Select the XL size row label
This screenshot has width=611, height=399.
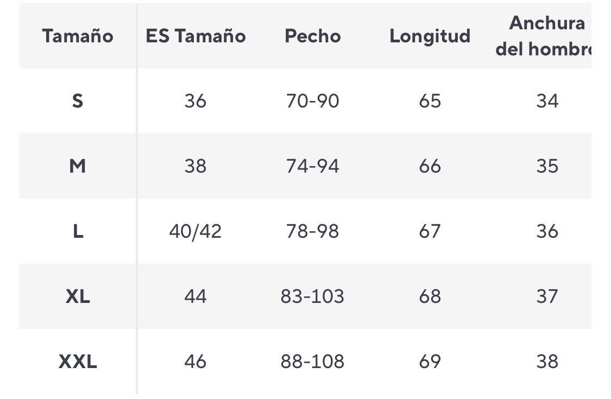[x=78, y=296]
